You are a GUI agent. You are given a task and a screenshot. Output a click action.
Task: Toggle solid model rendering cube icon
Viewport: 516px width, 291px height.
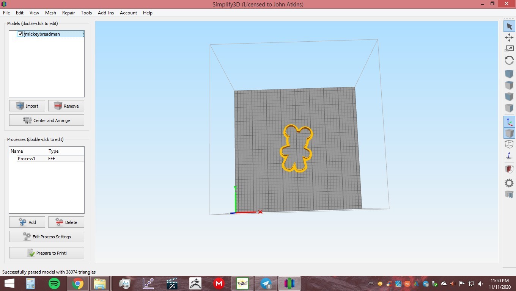(x=509, y=133)
